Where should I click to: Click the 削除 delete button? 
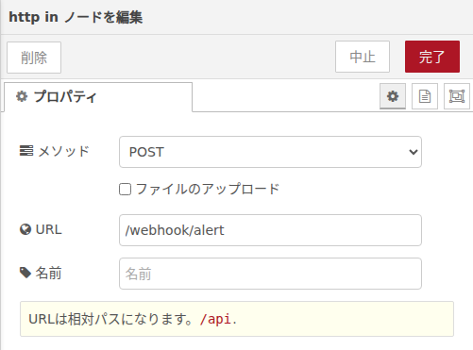34,58
